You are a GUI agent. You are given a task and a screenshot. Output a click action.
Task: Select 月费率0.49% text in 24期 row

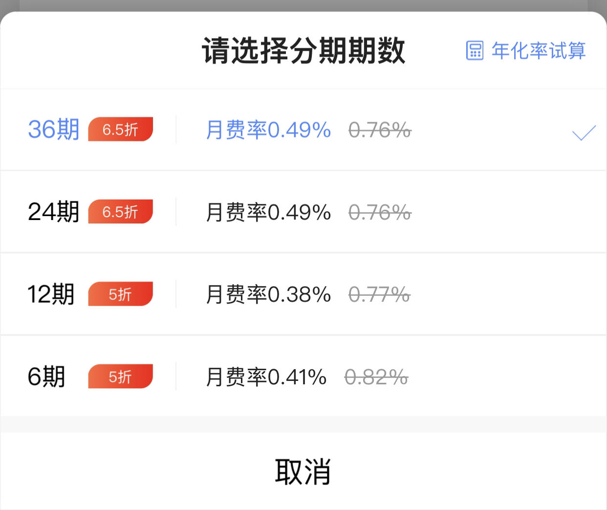click(268, 212)
